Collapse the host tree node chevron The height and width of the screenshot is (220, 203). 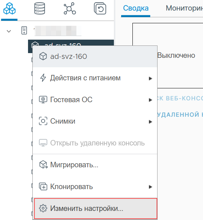[x=9, y=31]
